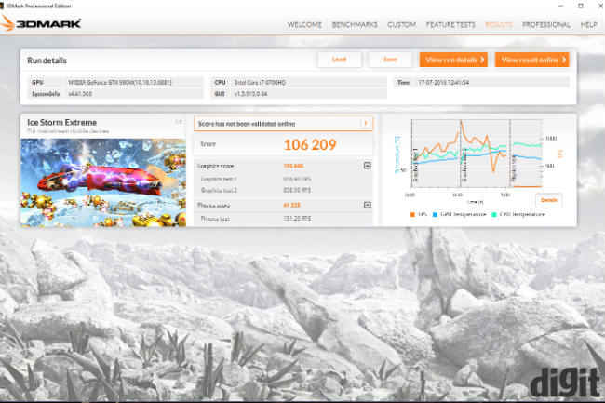Image resolution: width=605 pixels, height=403 pixels.
Task: Click the Time field value
Action: coord(443,83)
